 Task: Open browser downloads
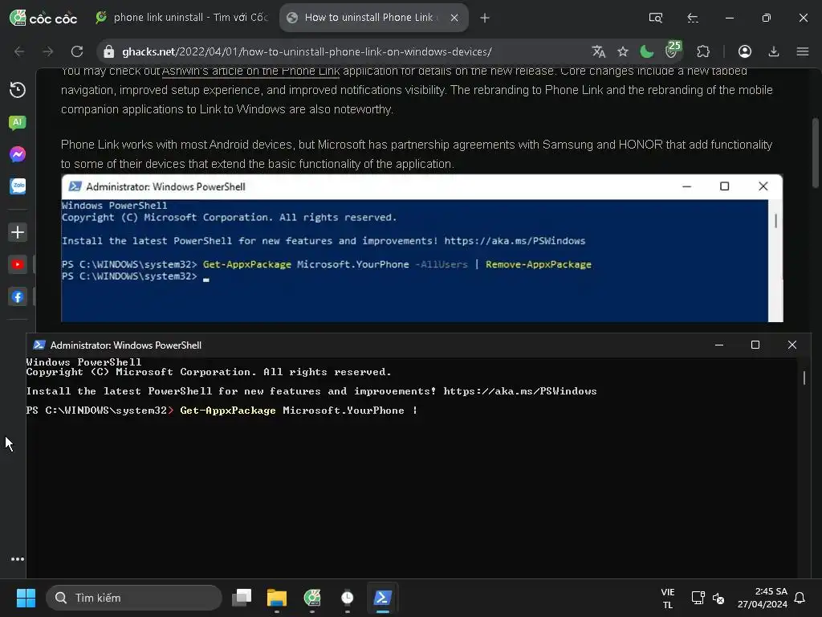tap(773, 51)
